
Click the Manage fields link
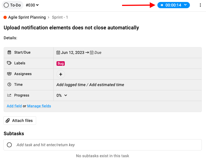39,106
